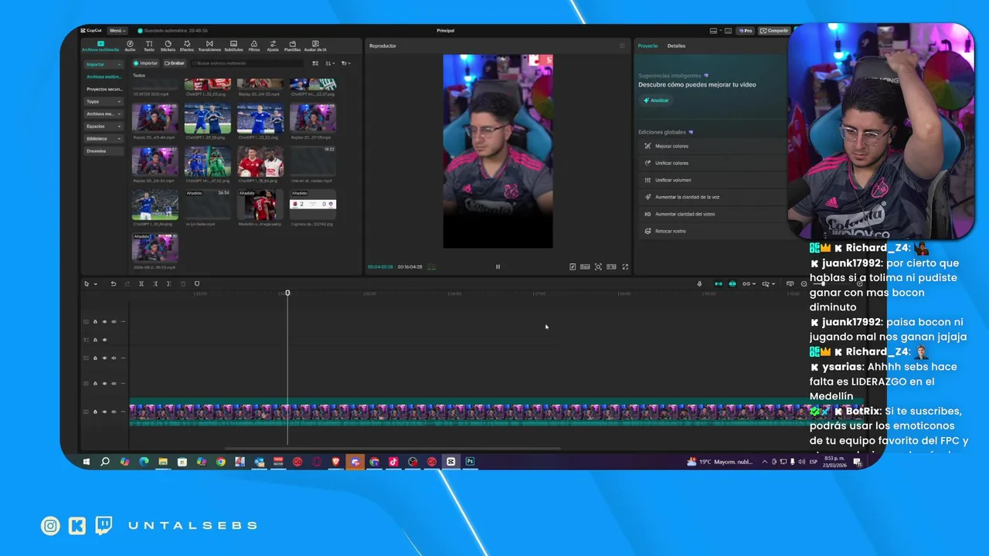Lock the text track in timeline
Screen dimensions: 989x556
click(95, 340)
